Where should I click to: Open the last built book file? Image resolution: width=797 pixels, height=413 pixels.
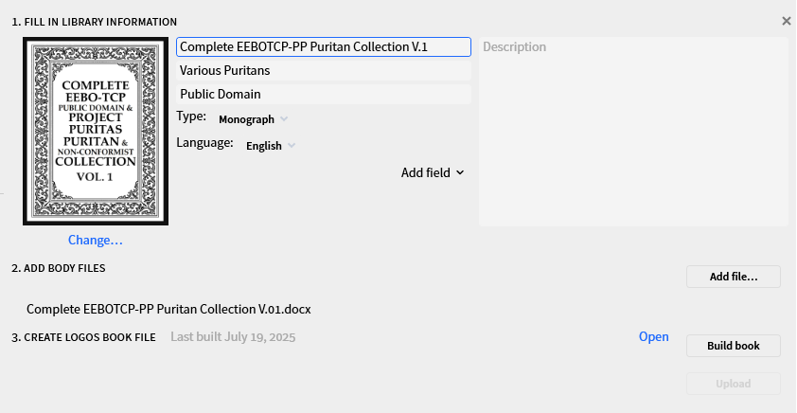tap(654, 336)
